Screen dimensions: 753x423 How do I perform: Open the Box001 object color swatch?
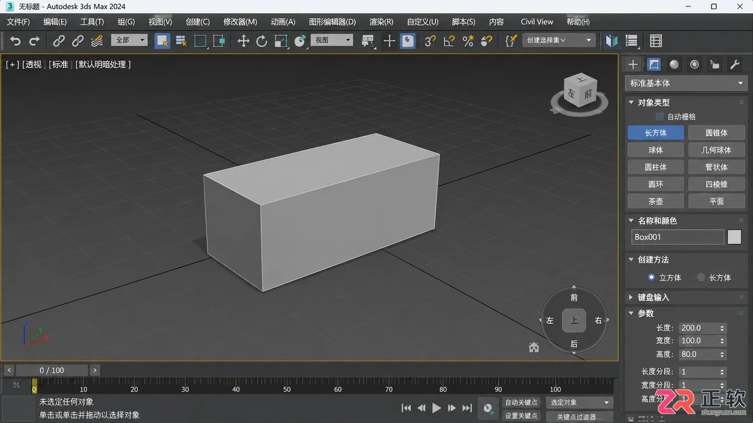734,237
